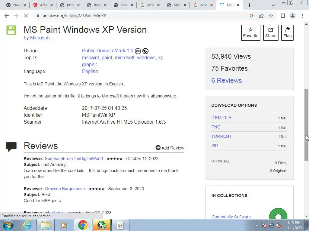Click the green floppy disk software icon
The width and height of the screenshot is (309, 231).
point(11,30)
